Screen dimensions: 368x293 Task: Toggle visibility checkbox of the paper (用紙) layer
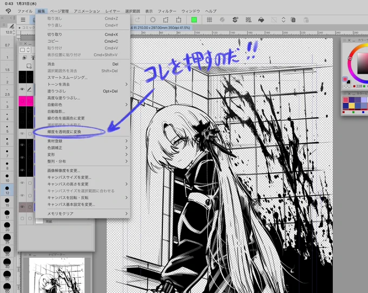(x=22, y=218)
